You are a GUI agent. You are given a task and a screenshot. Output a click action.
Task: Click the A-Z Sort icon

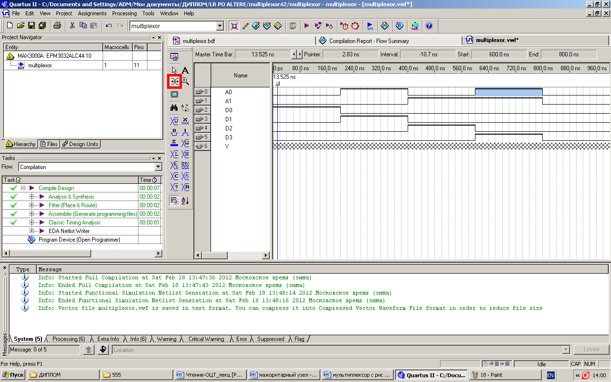[x=185, y=201]
